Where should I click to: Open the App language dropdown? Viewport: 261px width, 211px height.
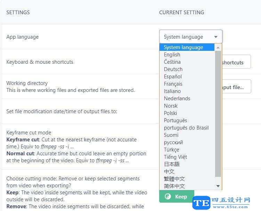[x=190, y=37]
